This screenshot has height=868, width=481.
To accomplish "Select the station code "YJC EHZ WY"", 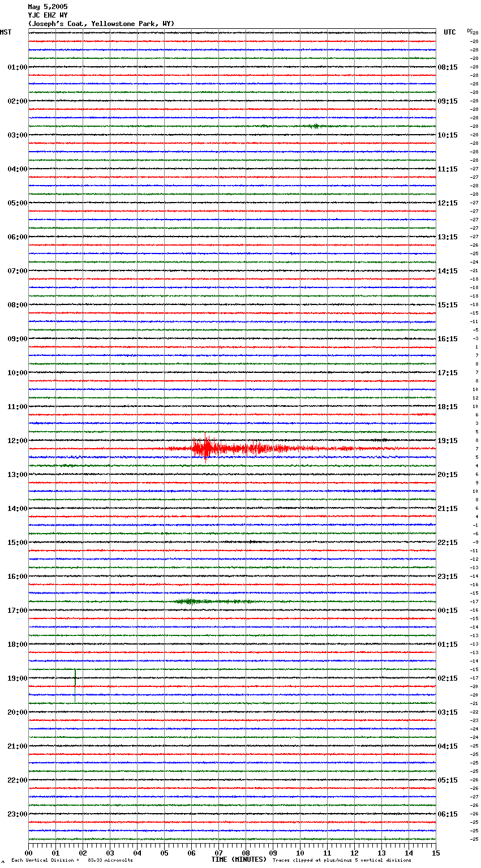I will (x=48, y=15).
